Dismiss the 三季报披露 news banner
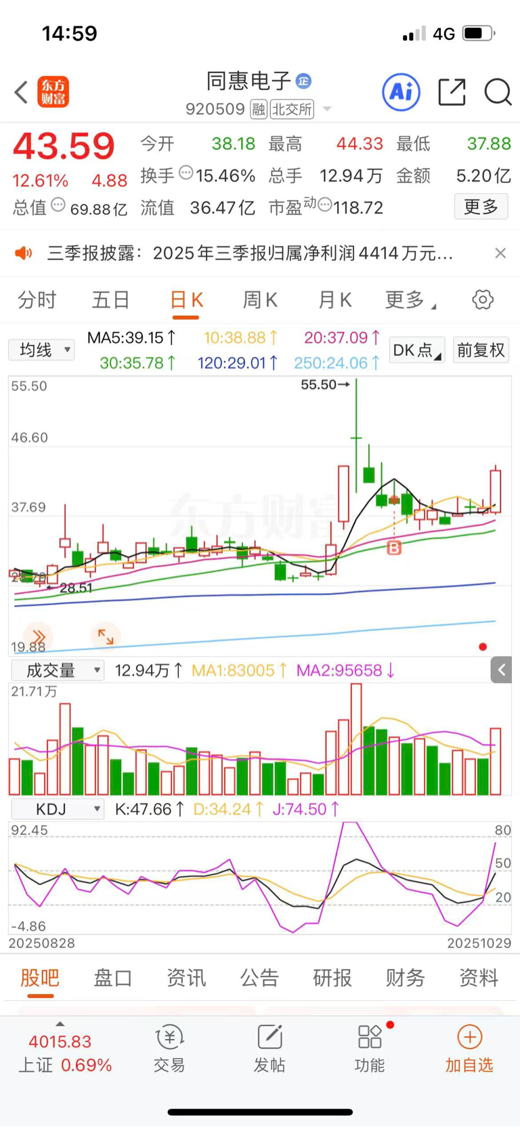 (500, 253)
